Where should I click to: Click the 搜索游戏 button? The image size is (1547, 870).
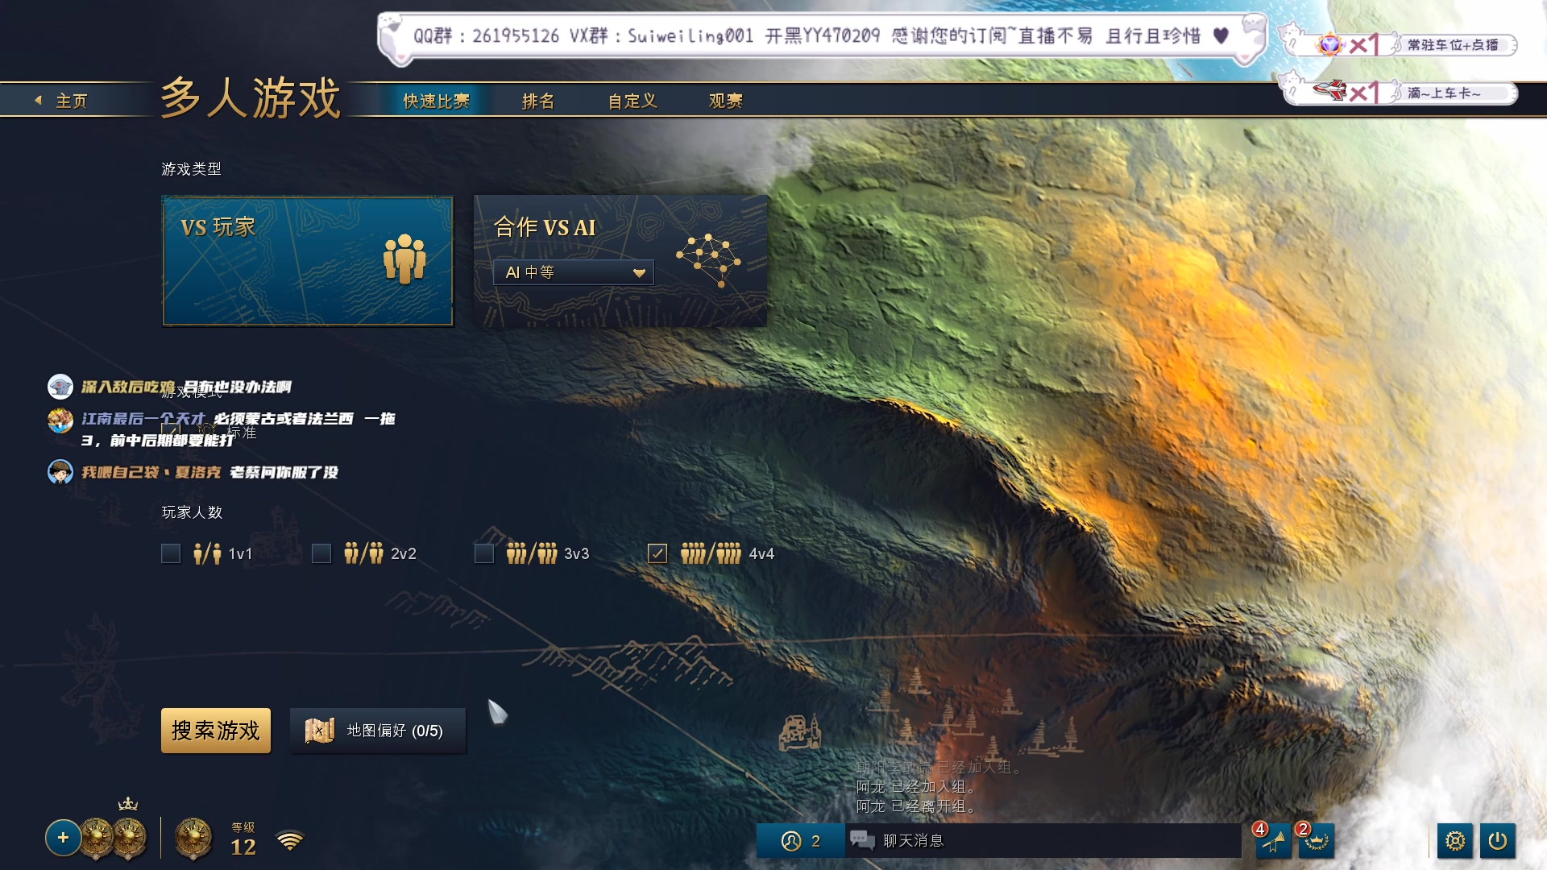215,731
